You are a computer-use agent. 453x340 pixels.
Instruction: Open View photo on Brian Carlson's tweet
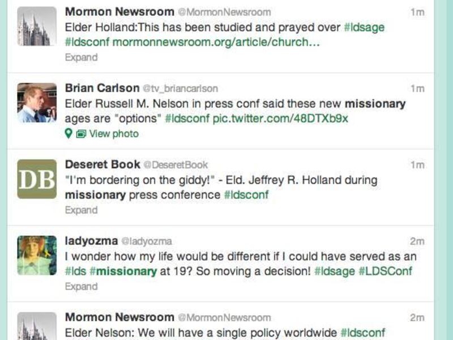pyautogui.click(x=113, y=134)
